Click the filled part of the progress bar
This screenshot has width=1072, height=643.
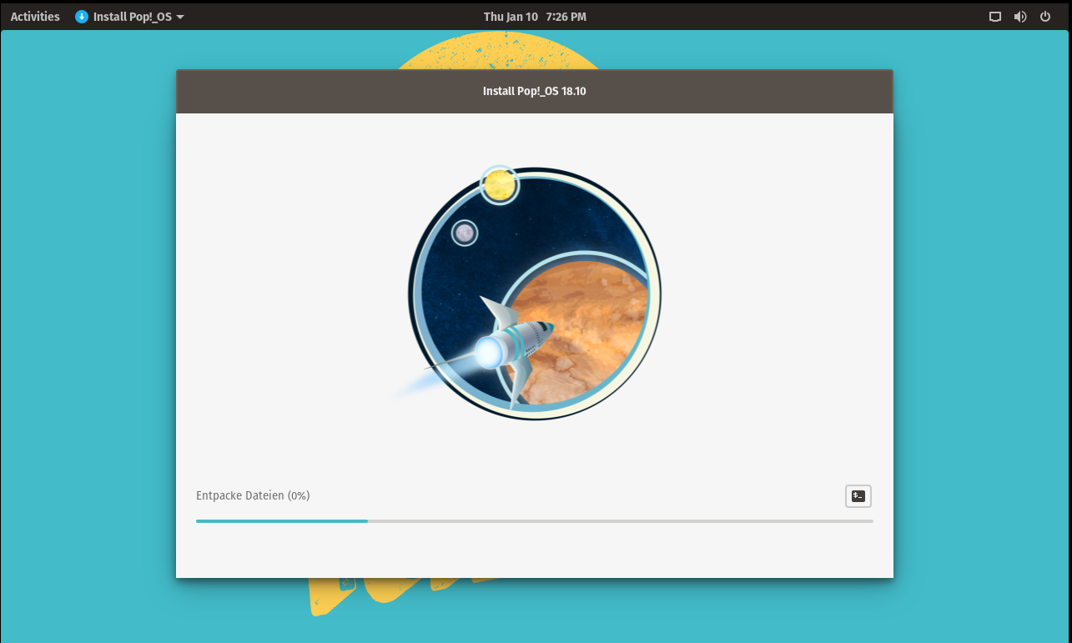click(x=281, y=521)
